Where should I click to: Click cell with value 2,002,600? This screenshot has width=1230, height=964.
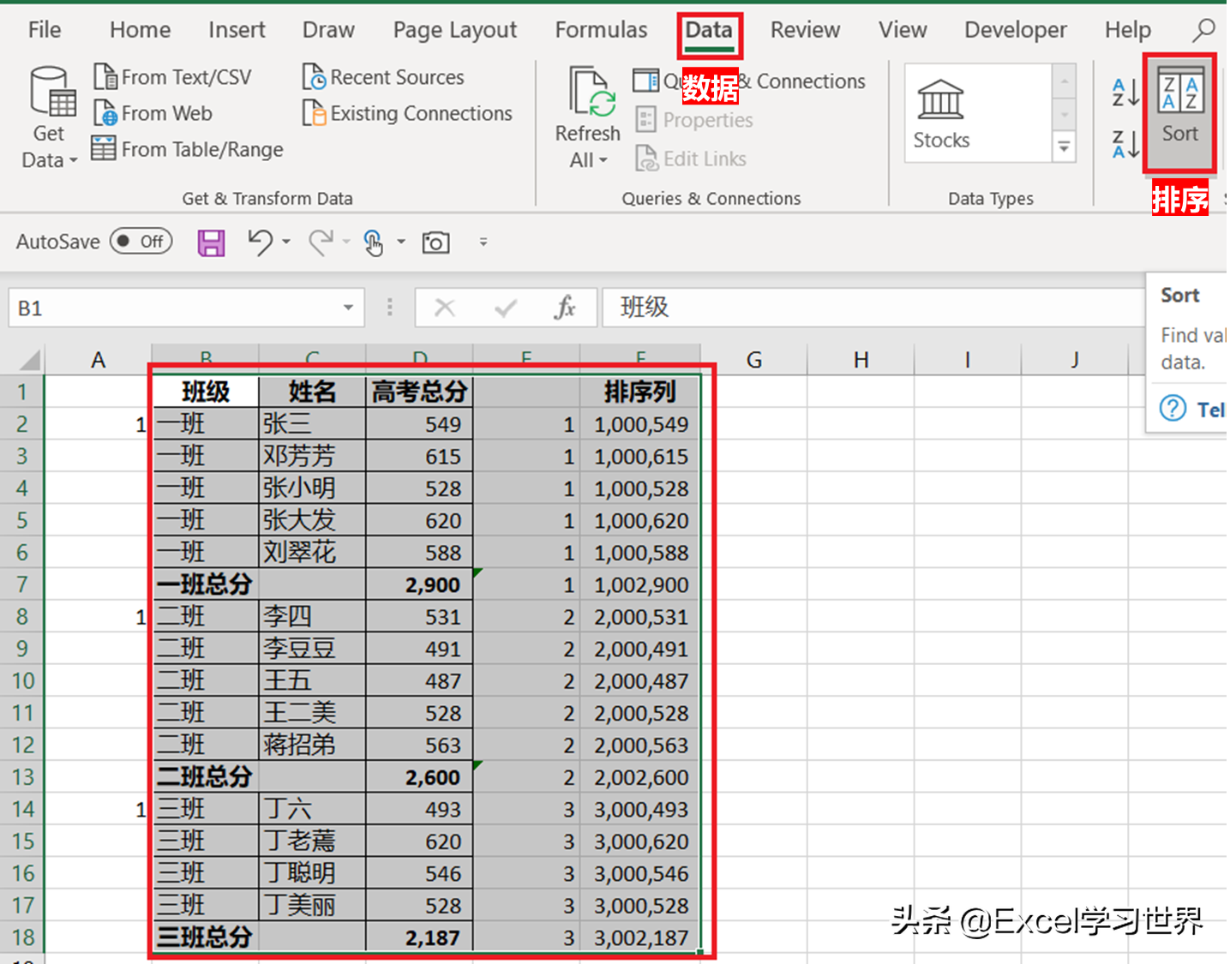(640, 777)
